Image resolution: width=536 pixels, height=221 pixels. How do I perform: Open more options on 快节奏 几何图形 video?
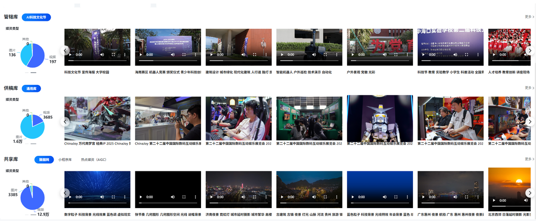click(196, 197)
